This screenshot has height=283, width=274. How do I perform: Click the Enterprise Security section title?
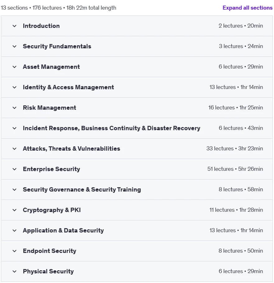tap(51, 169)
